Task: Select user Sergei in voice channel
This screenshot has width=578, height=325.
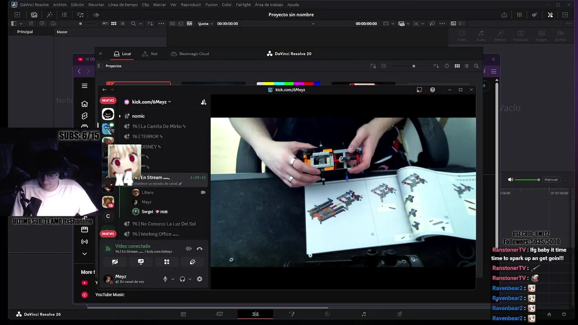Action: point(147,212)
